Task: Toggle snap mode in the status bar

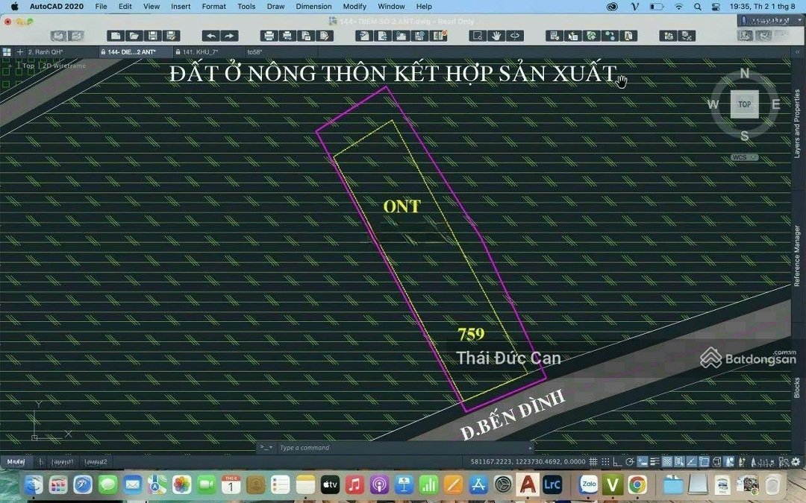Action: tap(606, 462)
